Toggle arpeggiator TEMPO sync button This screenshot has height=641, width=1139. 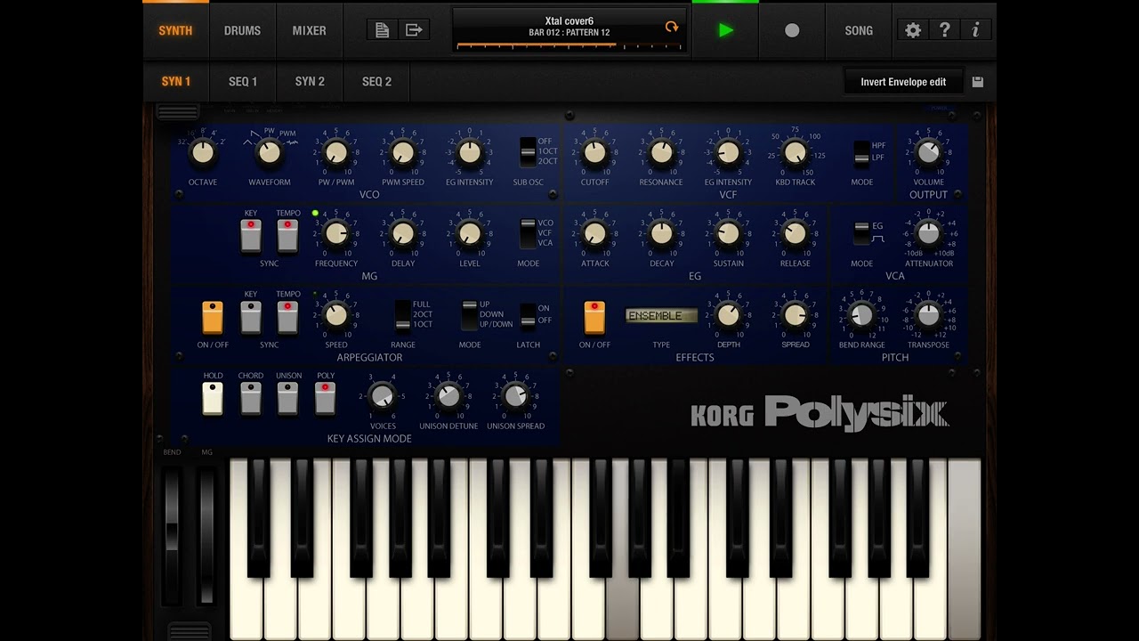click(x=287, y=317)
